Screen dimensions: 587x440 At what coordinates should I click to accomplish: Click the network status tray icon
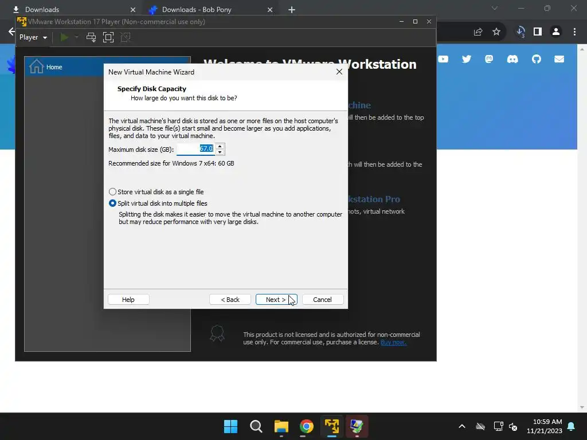click(x=498, y=426)
